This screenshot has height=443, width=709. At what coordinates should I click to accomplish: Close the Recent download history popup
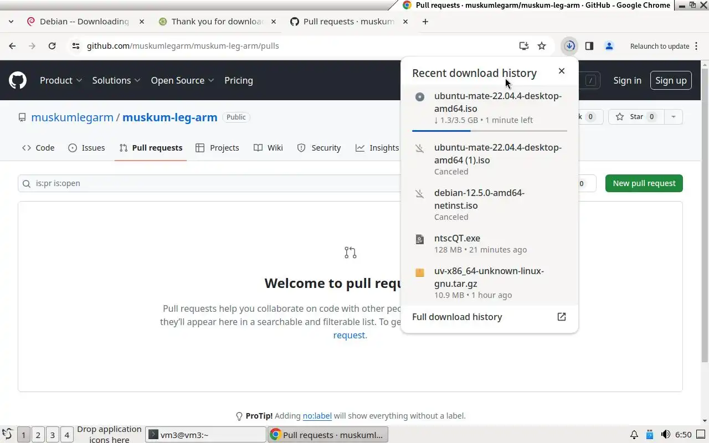pos(562,71)
